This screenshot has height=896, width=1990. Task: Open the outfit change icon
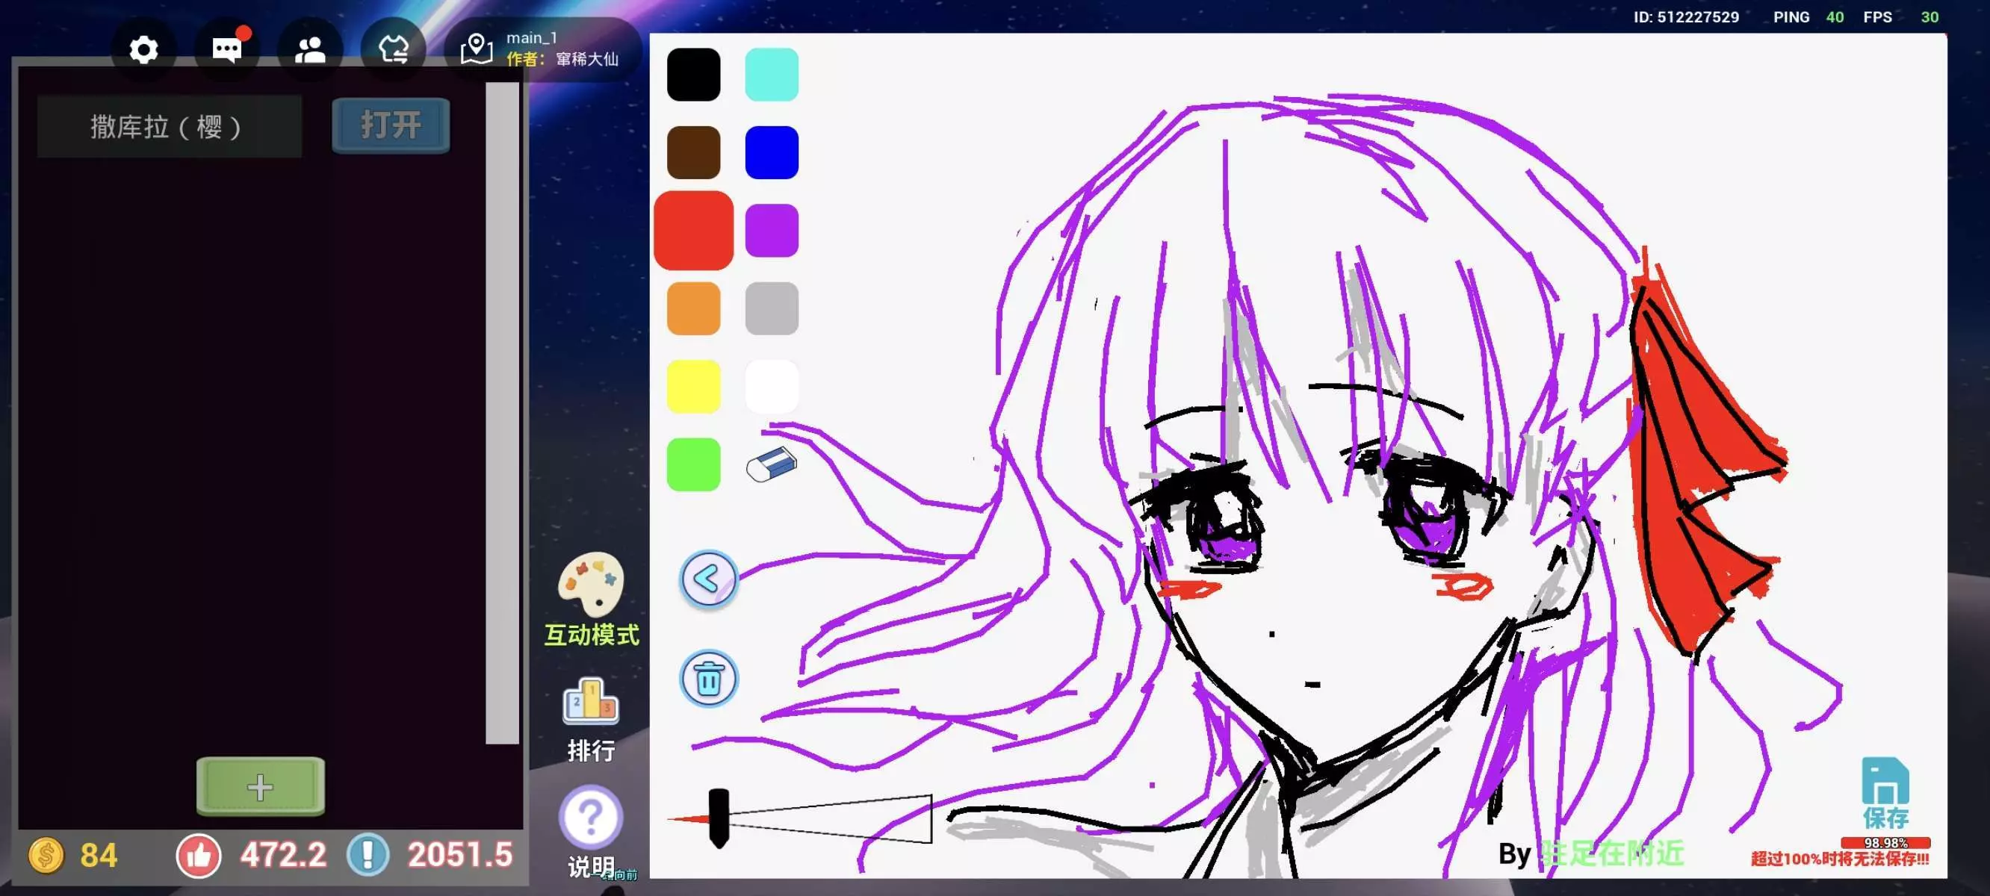click(393, 50)
